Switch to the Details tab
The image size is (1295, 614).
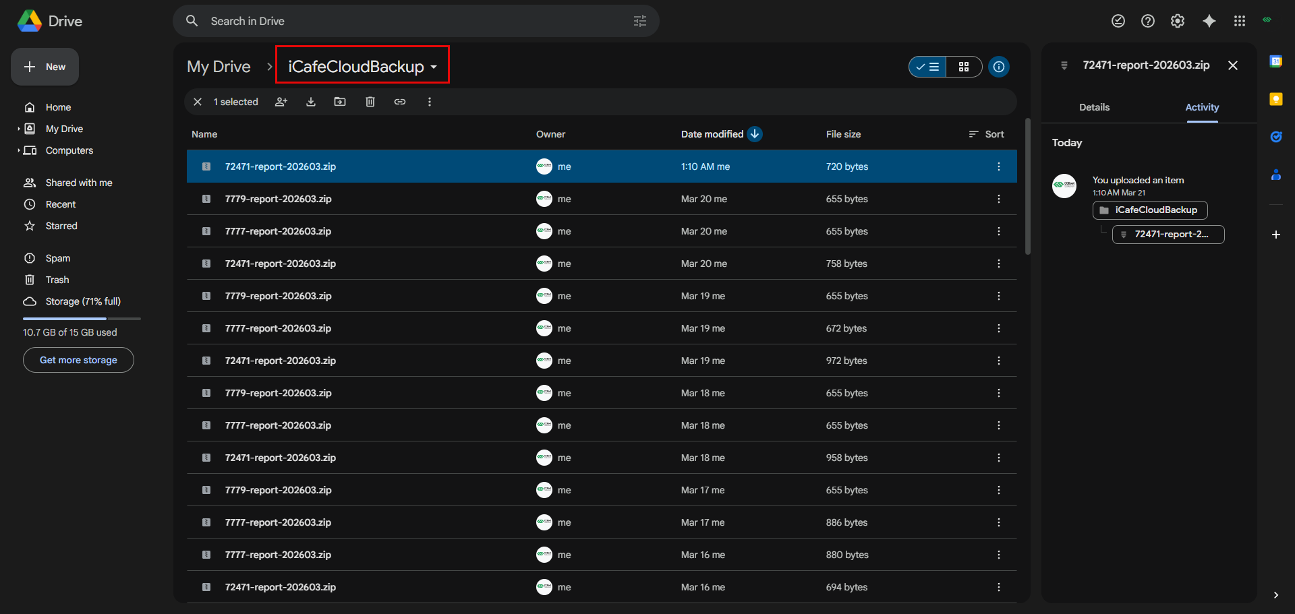[x=1094, y=107]
